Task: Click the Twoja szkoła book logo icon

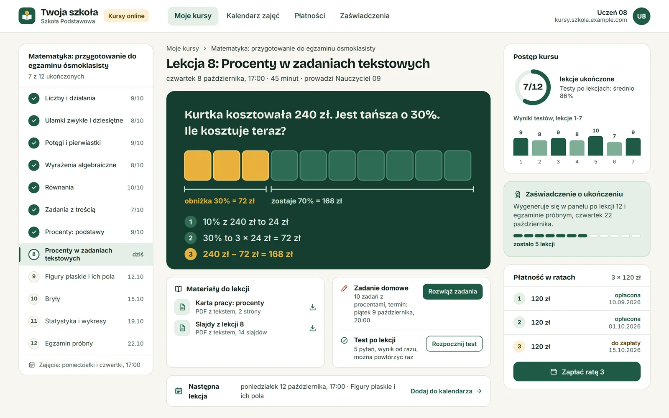Action: 27,16
